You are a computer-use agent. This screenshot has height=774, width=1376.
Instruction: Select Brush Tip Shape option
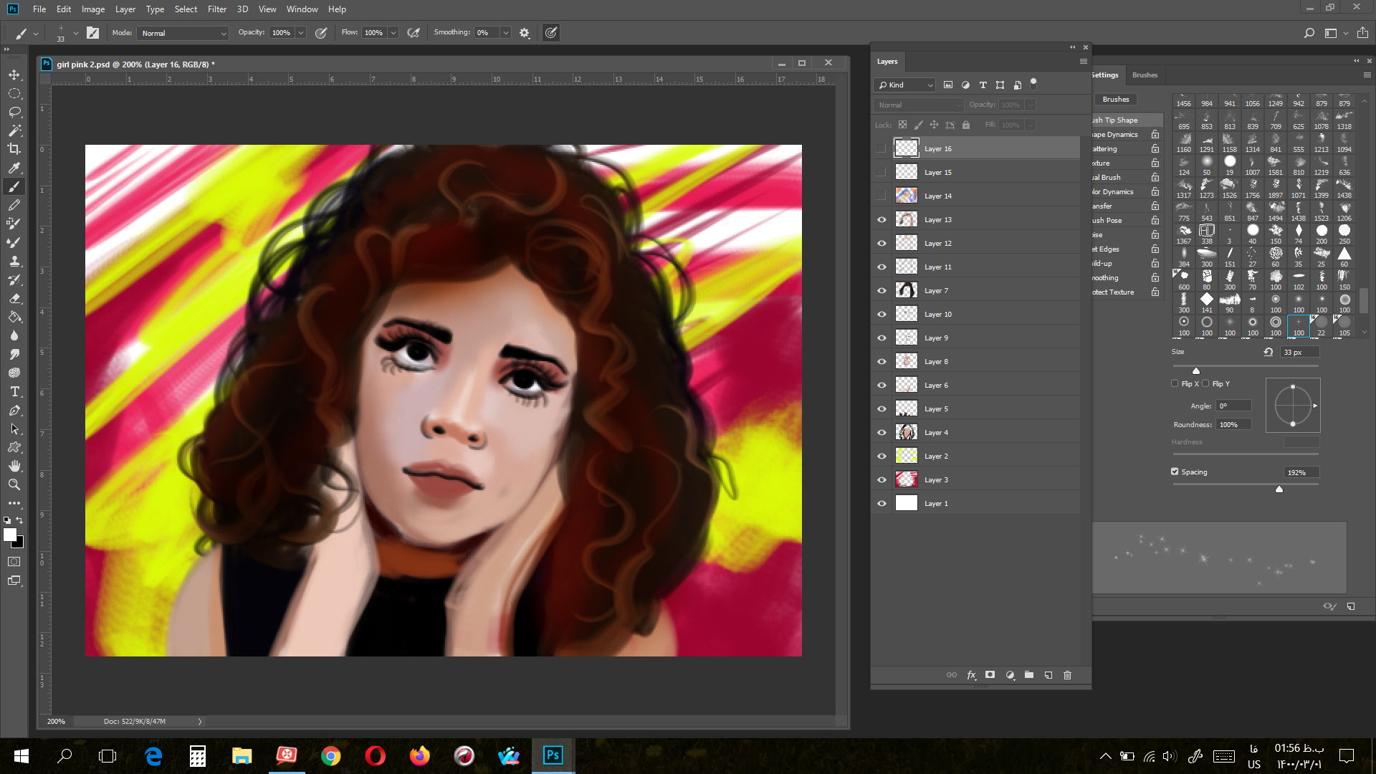[1127, 120]
